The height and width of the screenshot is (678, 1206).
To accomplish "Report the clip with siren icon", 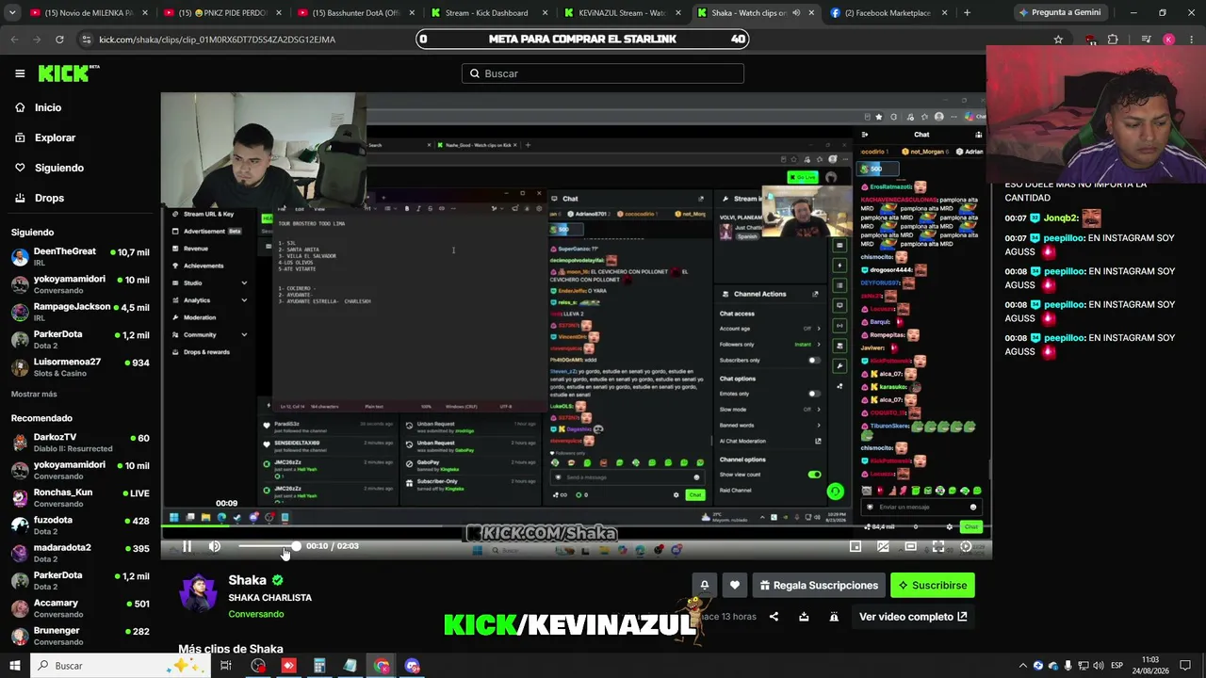I will click(x=834, y=617).
